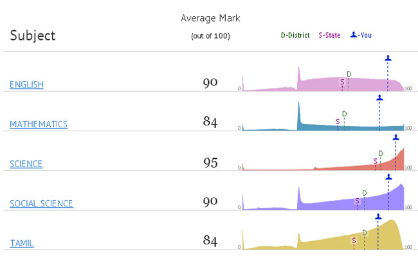Click the You marker icon on Science chart

click(x=396, y=138)
